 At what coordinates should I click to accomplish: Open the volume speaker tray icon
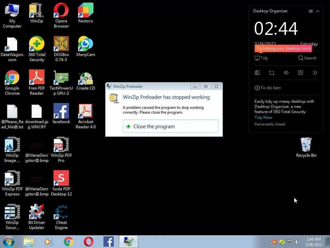pyautogui.click(x=297, y=242)
